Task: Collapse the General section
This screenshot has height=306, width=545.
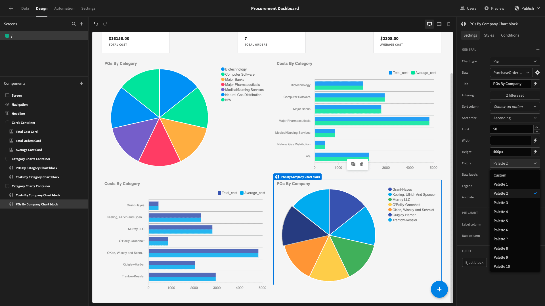Action: point(538,50)
